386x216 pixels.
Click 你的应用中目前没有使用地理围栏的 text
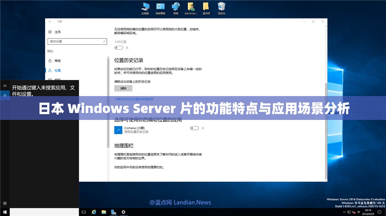coord(139,167)
